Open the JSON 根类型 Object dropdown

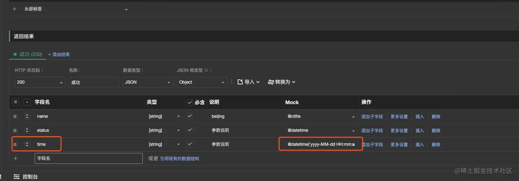coord(202,82)
